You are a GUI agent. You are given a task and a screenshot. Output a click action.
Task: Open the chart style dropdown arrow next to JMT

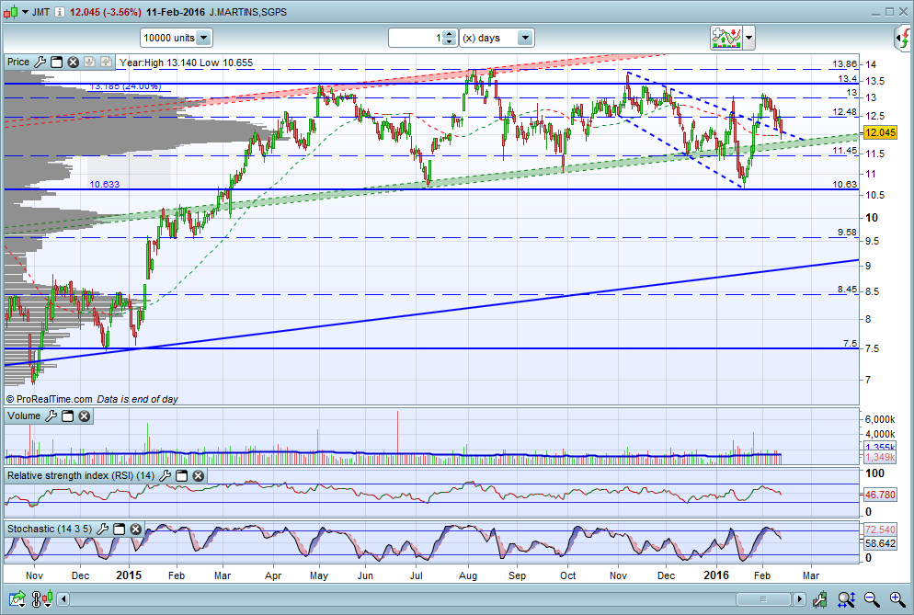25,12
